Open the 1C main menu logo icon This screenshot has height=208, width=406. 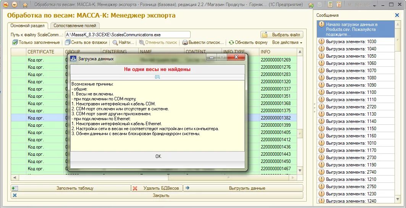coord(6,5)
